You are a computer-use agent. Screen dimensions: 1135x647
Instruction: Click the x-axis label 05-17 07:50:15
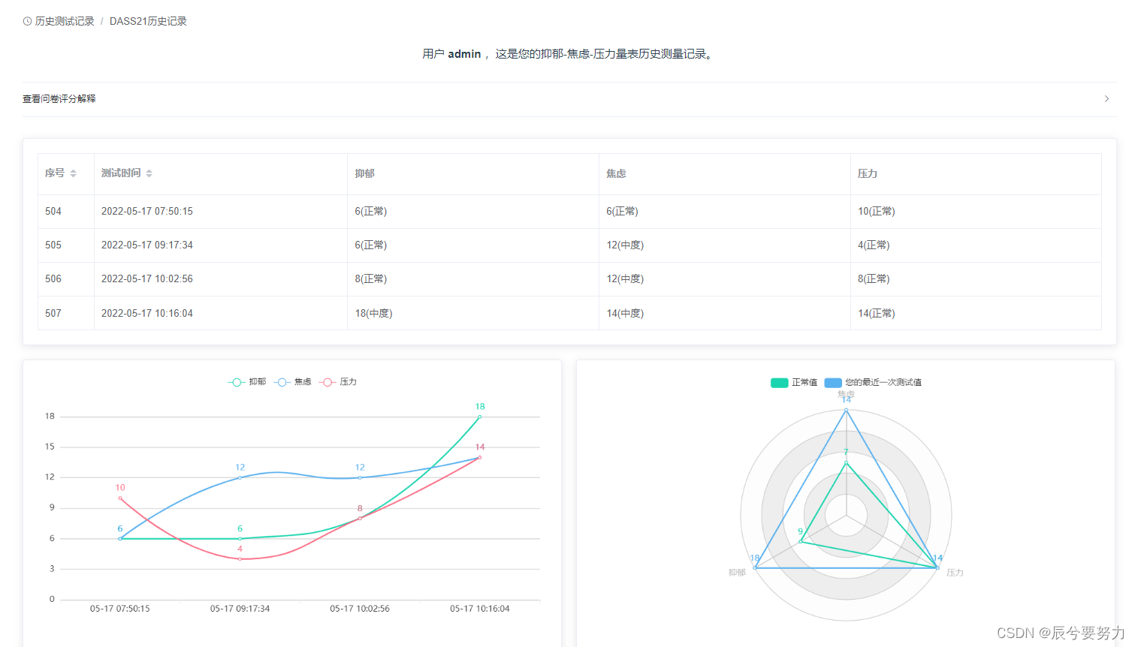(x=120, y=609)
